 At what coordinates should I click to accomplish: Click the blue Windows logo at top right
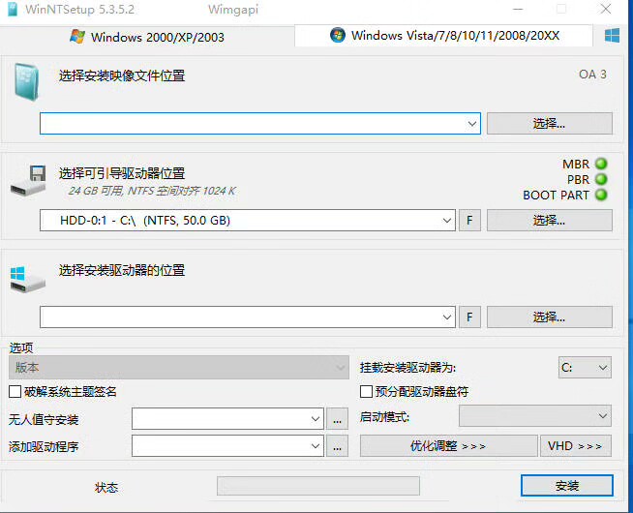pyautogui.click(x=612, y=36)
